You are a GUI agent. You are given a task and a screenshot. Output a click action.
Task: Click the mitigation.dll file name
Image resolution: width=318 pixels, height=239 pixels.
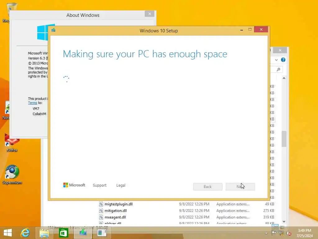(x=116, y=211)
